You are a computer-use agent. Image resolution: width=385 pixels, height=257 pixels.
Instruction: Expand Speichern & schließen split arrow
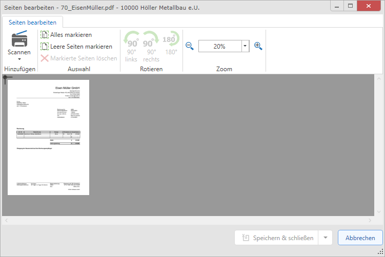[x=325, y=238]
